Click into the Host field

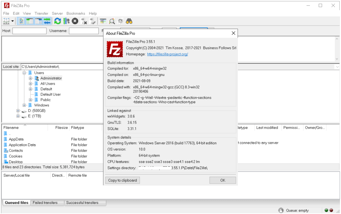[x=30, y=31]
